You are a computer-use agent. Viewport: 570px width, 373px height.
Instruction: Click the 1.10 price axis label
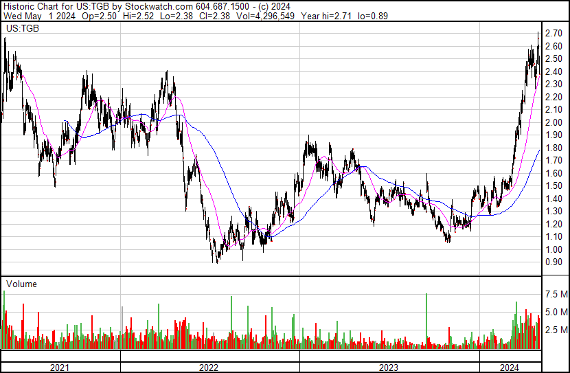[x=554, y=237]
